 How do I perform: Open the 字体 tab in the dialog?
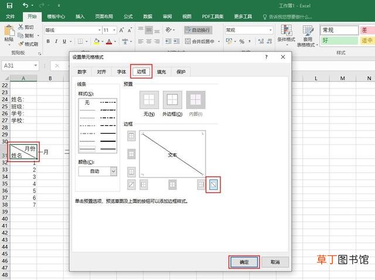coord(121,71)
